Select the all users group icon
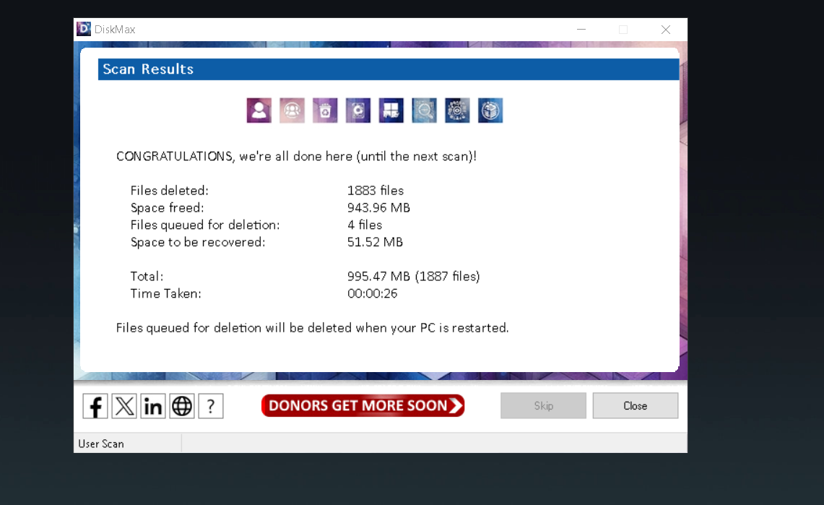This screenshot has width=824, height=505. click(x=292, y=111)
